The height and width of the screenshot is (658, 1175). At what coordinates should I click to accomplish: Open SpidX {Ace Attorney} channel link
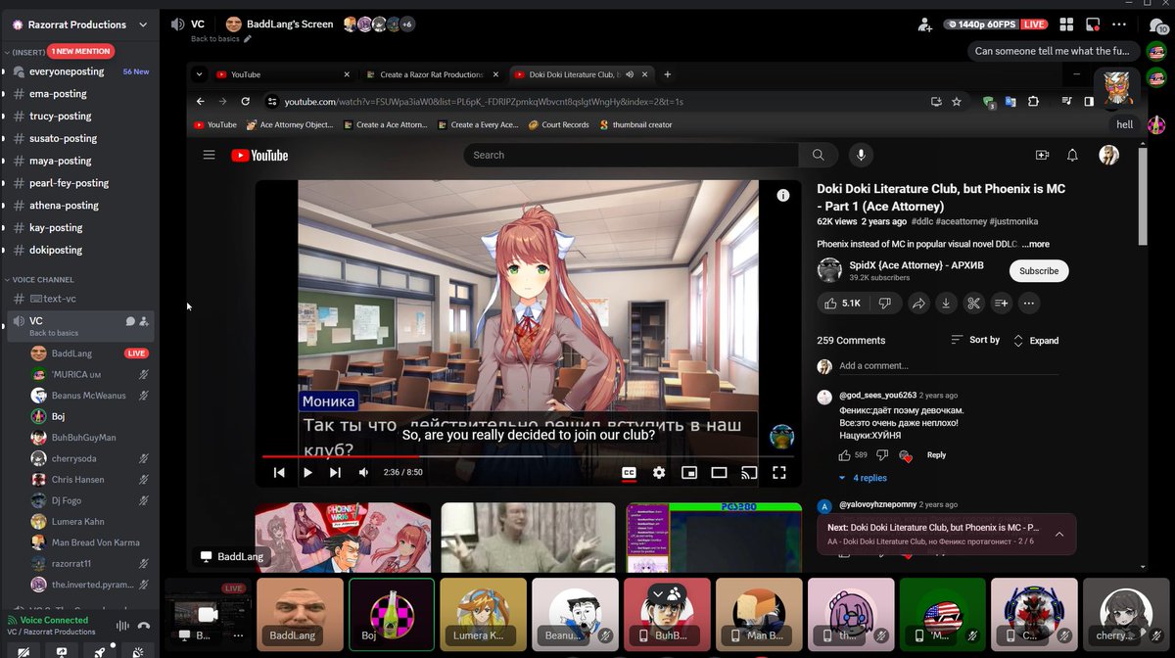click(x=917, y=264)
